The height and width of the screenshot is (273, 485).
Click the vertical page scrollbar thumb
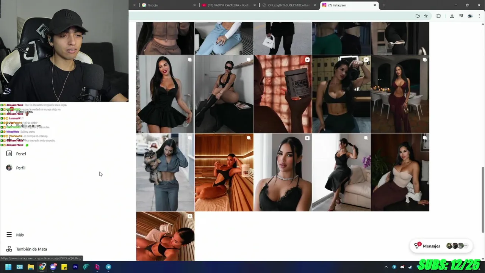tap(483, 200)
